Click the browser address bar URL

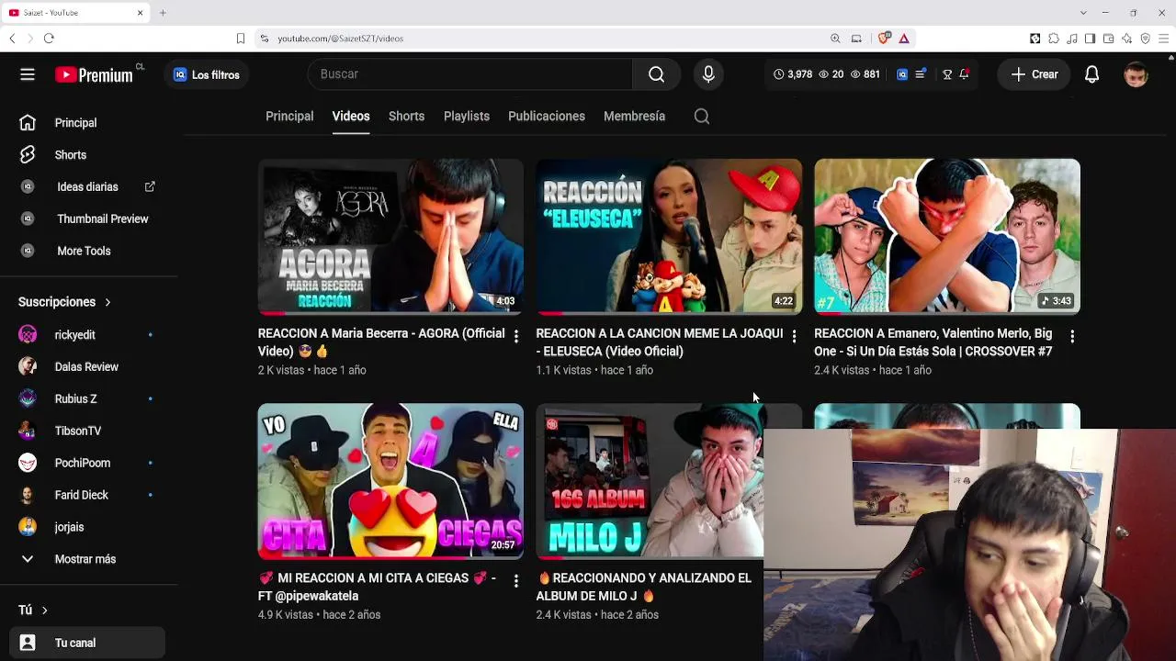click(x=340, y=39)
